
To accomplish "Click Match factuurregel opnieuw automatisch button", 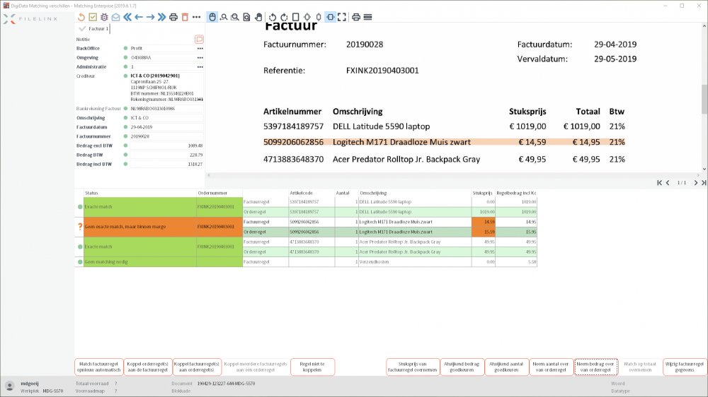I will click(x=99, y=367).
